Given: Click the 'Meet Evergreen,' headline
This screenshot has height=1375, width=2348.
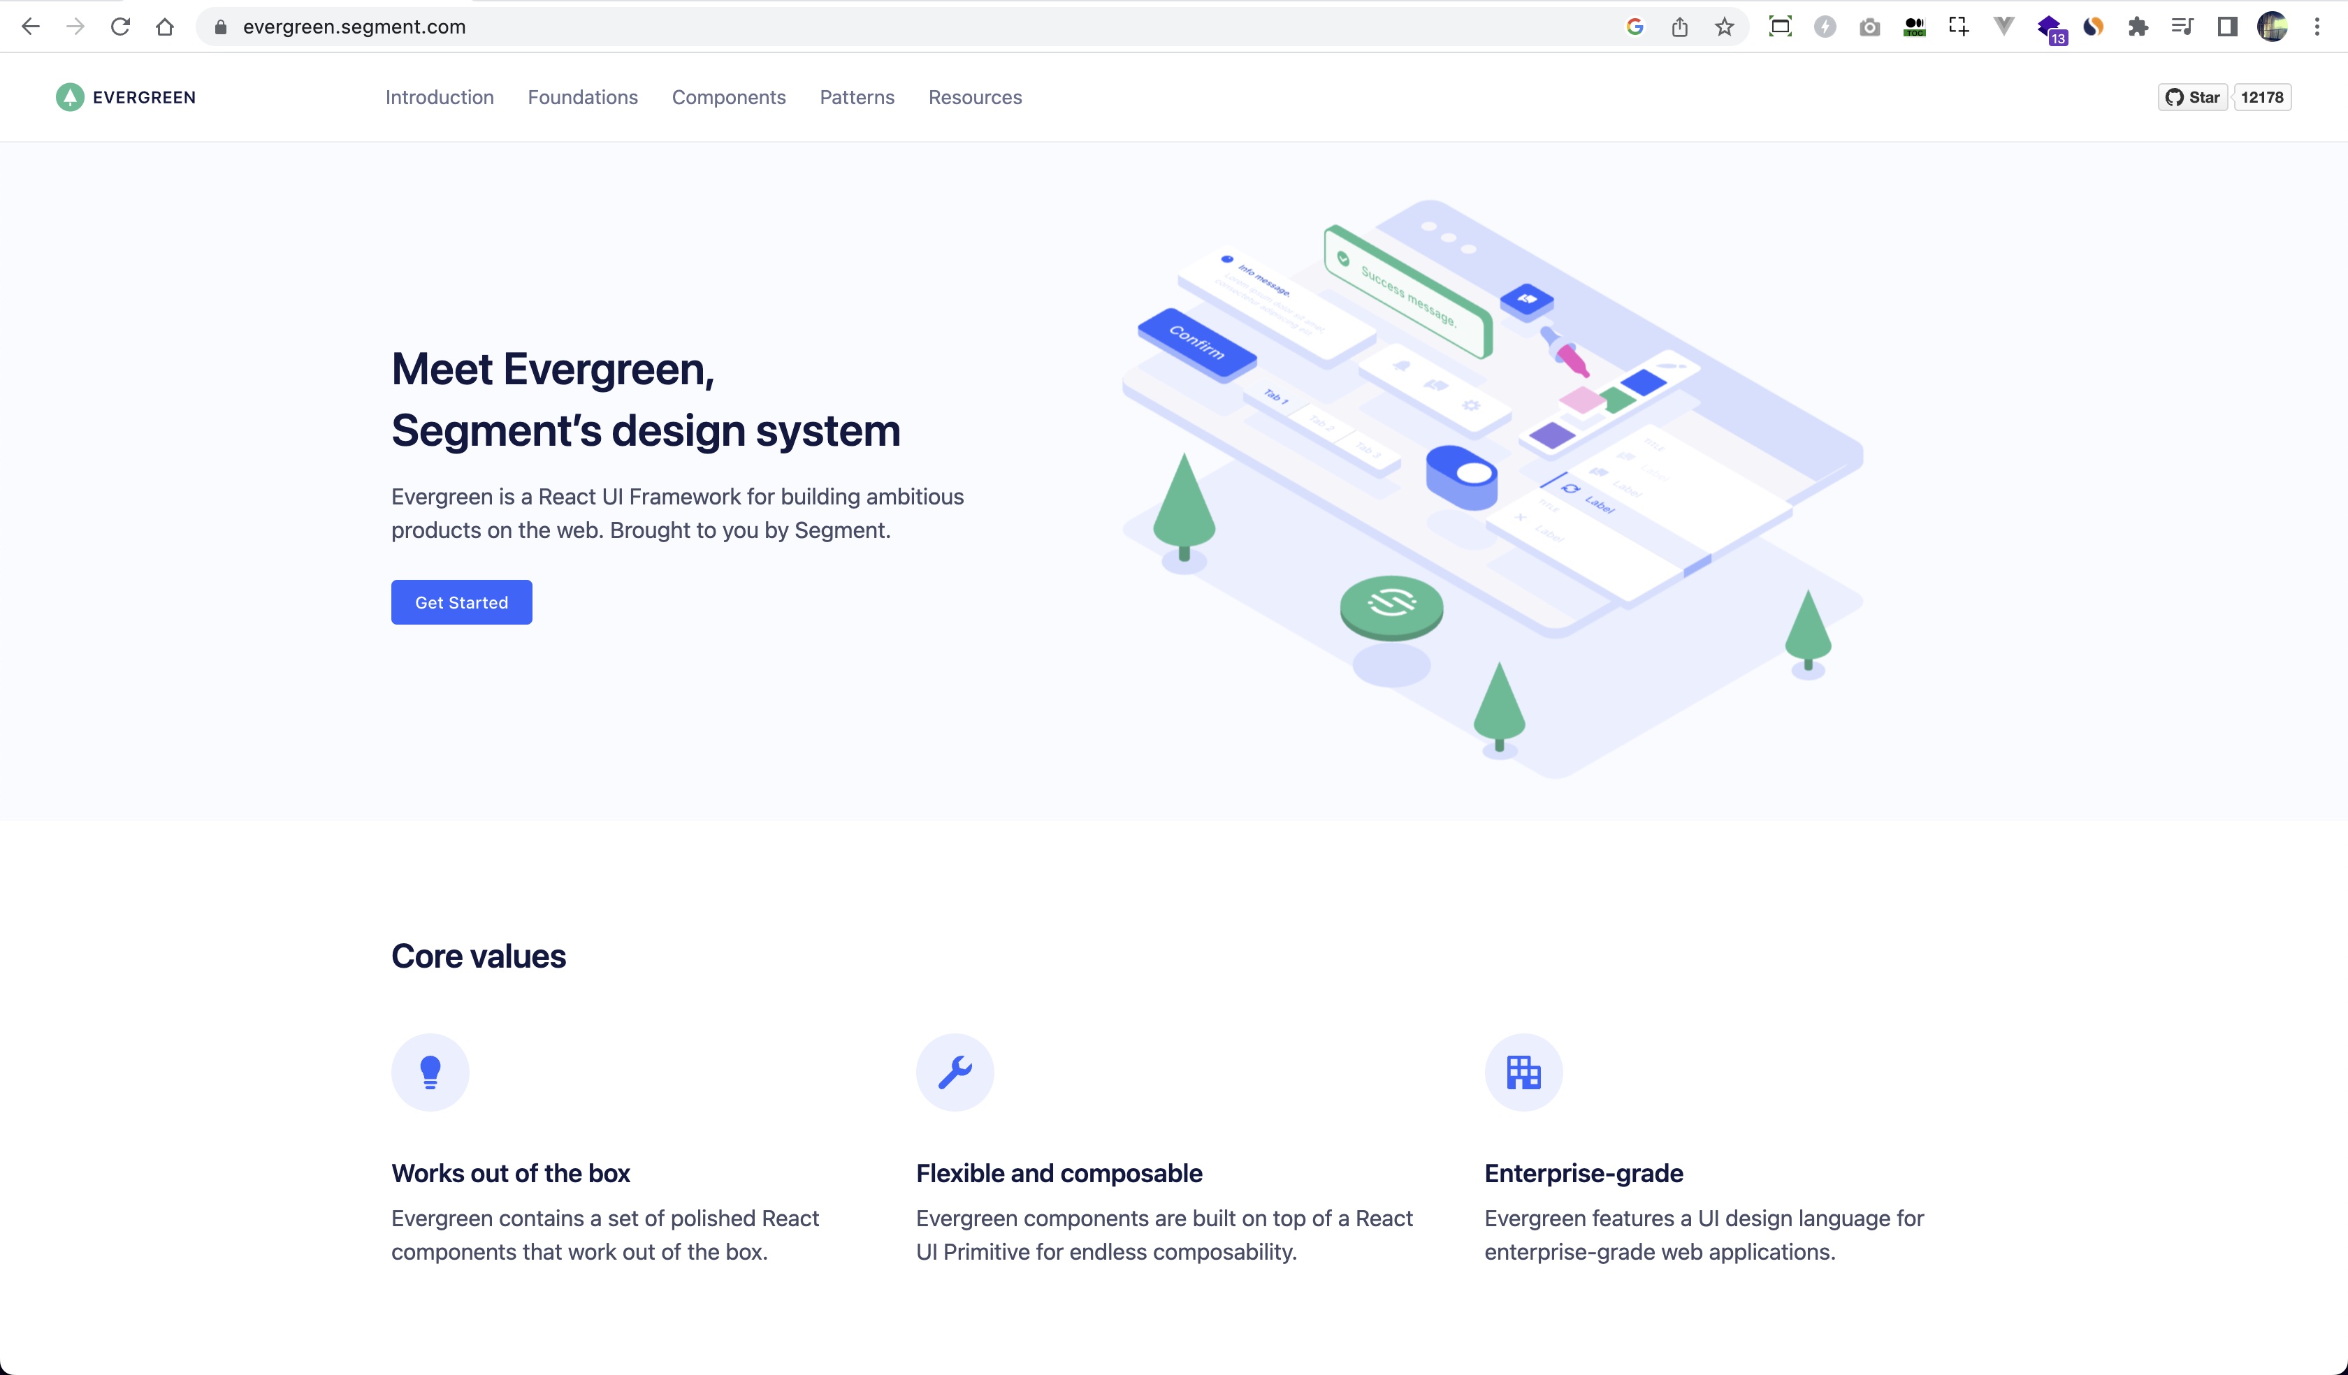Looking at the screenshot, I should 553,369.
